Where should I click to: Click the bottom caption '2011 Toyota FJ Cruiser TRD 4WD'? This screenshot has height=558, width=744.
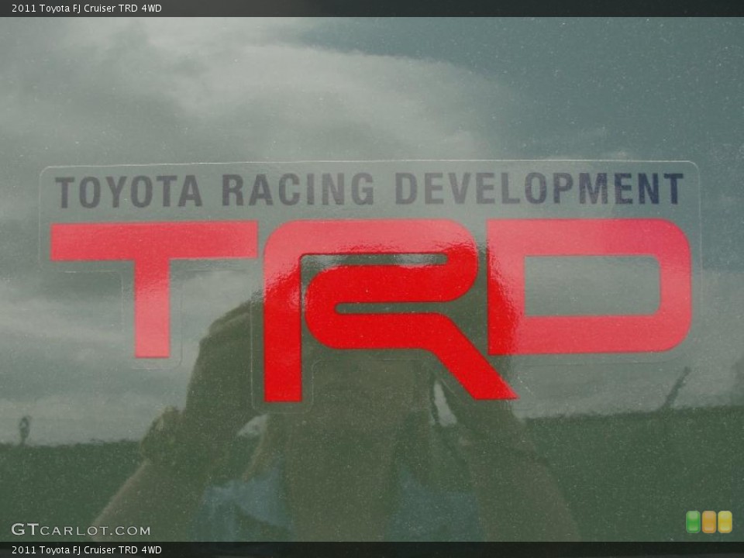(86, 550)
